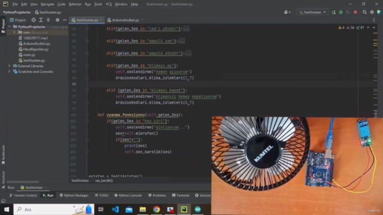Open the Refactor menu
Screen dimensions: 383x215
click(x=75, y=4)
